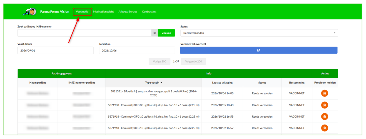Click the Status column header in table
This screenshot has height=139, width=366.
[x=262, y=83]
